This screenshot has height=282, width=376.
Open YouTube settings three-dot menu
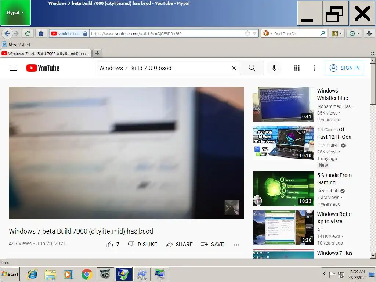[314, 68]
